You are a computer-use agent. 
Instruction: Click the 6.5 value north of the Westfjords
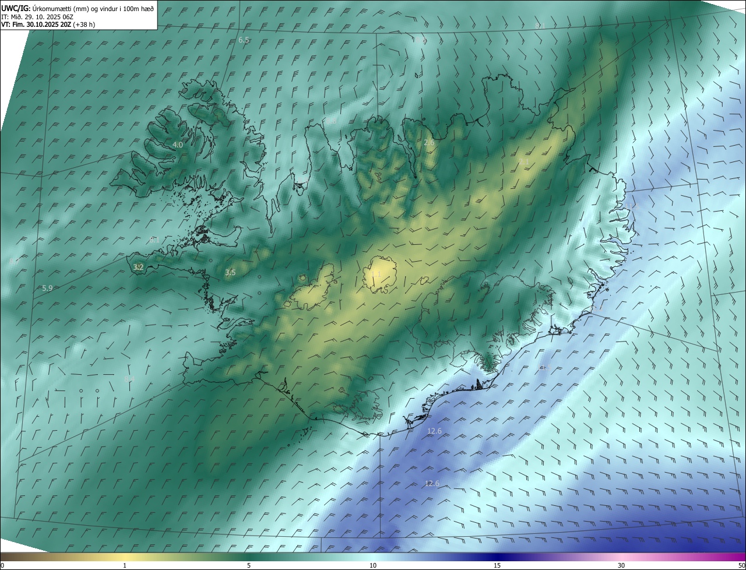(x=244, y=40)
